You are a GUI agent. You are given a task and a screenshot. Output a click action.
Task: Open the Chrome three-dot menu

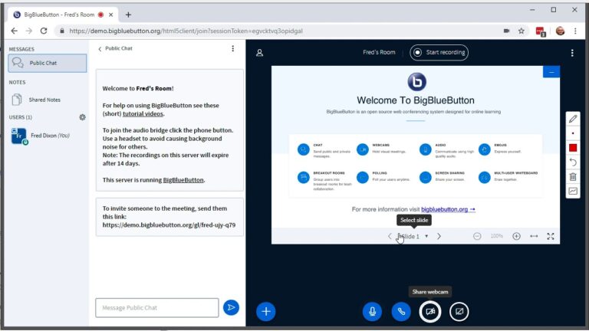[x=575, y=31]
